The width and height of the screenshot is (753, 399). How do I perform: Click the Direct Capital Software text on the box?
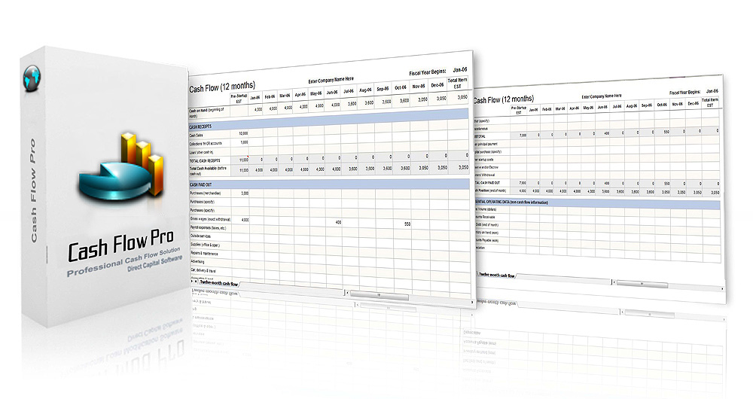pos(154,263)
